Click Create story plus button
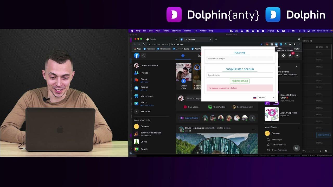 point(184,81)
